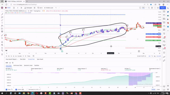This screenshot has width=170, height=95.
Task: Open Windows Start menu
Action: point(2,93)
